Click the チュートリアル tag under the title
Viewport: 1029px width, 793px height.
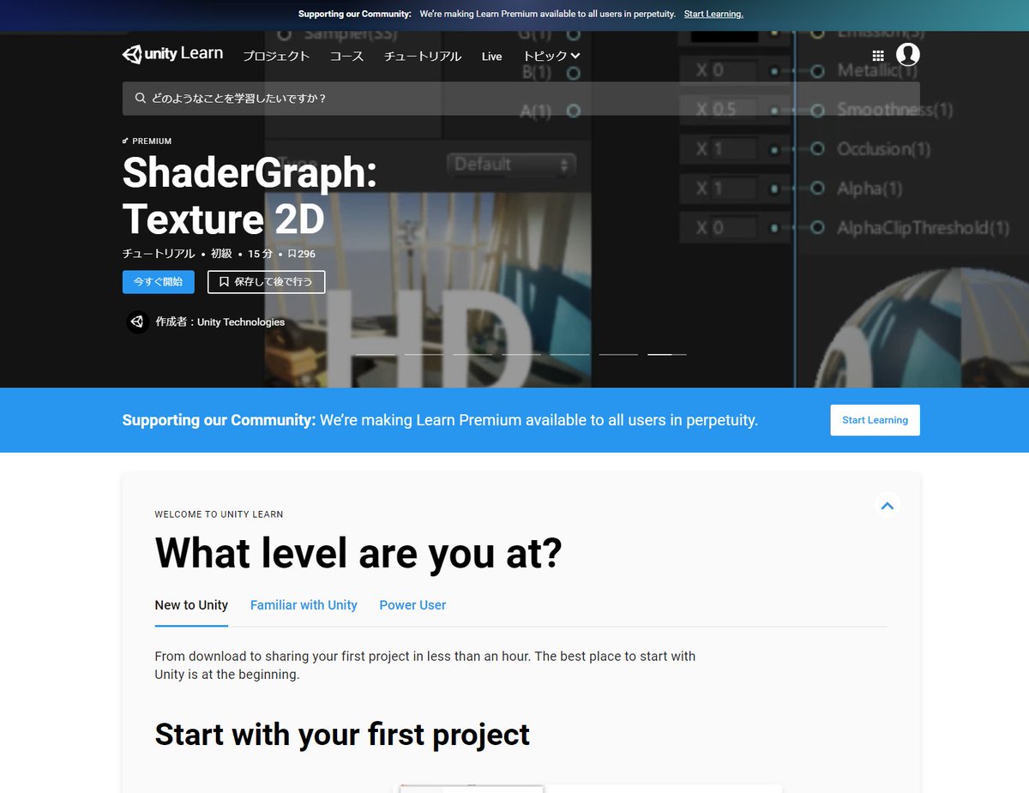tap(159, 254)
